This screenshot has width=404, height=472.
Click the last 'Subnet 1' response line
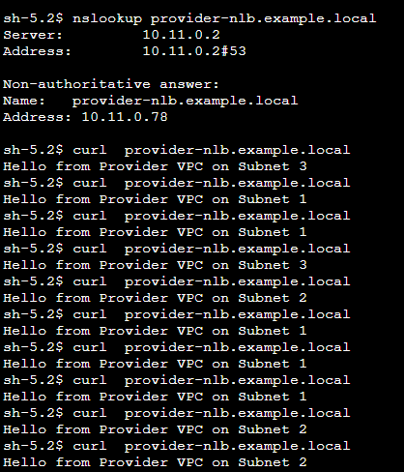[x=155, y=397]
